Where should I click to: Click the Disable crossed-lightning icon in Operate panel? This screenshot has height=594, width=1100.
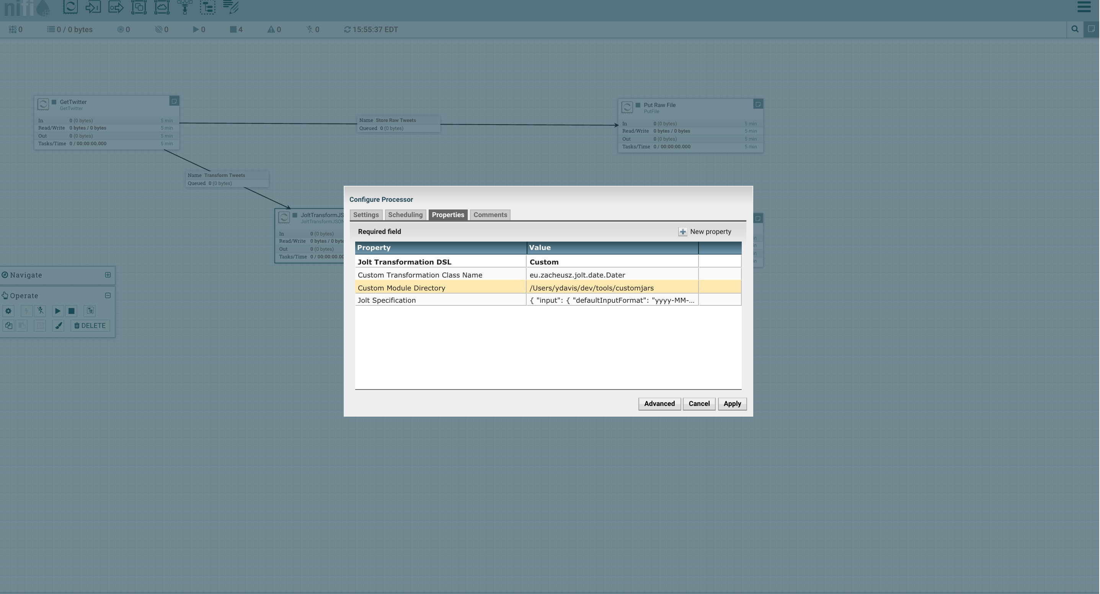[x=41, y=311]
